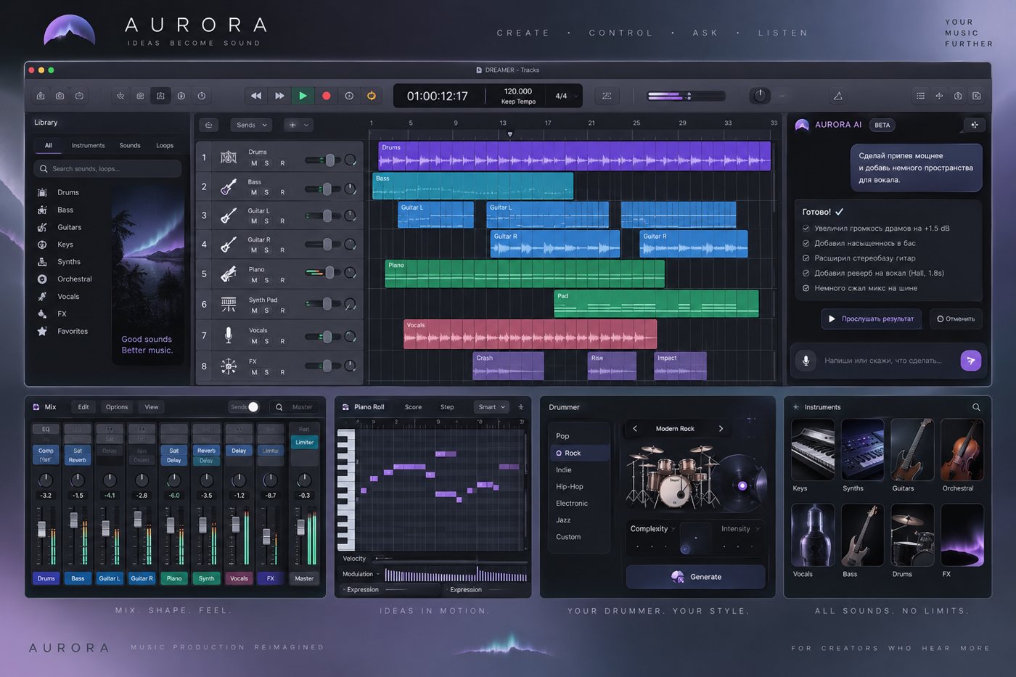
Task: Mute the Drums track with M
Action: (x=253, y=163)
